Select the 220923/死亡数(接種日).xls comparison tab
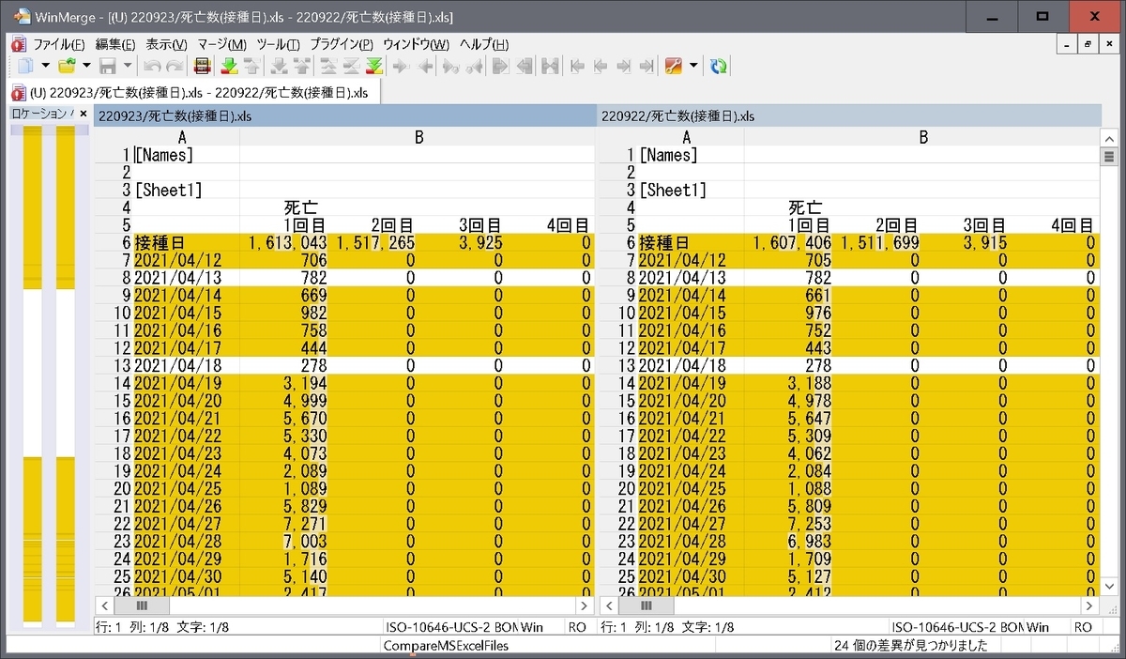This screenshot has width=1126, height=659. coord(193,92)
